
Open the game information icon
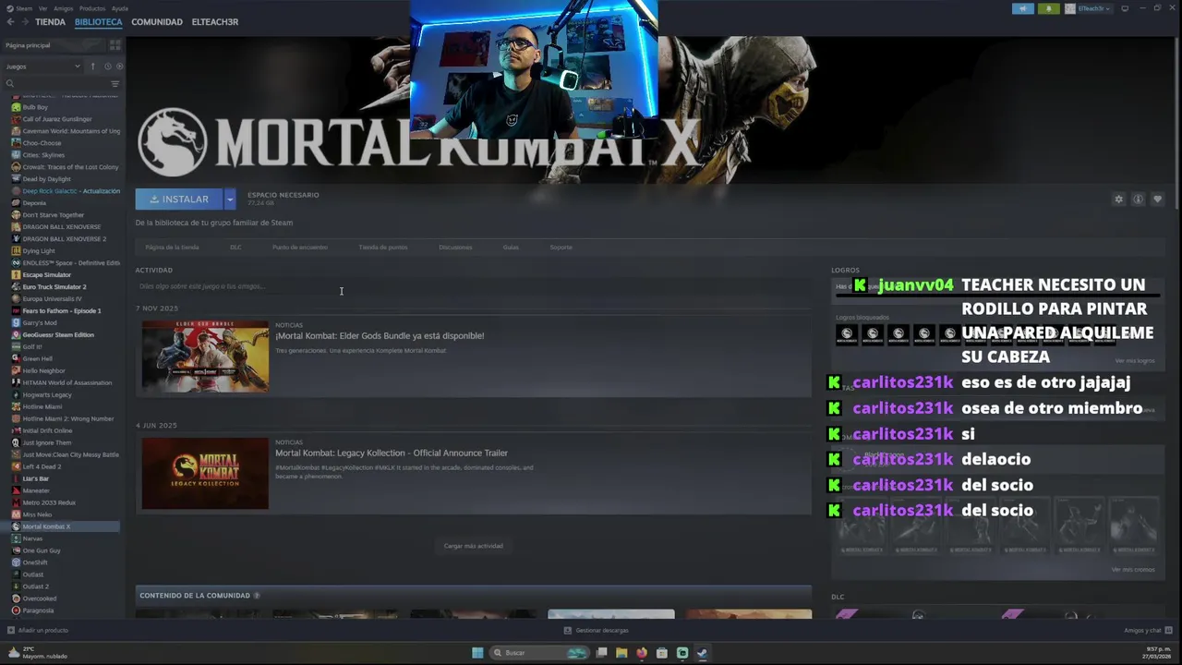coord(1138,199)
